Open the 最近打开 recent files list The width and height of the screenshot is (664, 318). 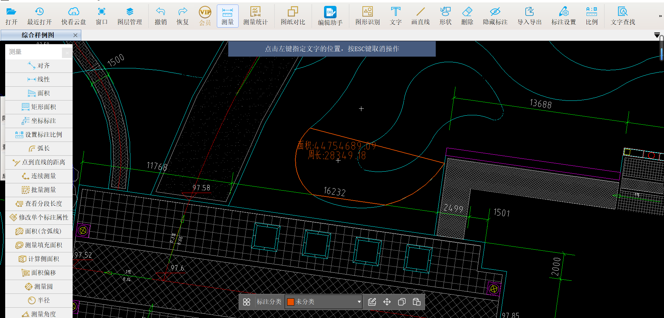click(x=39, y=16)
